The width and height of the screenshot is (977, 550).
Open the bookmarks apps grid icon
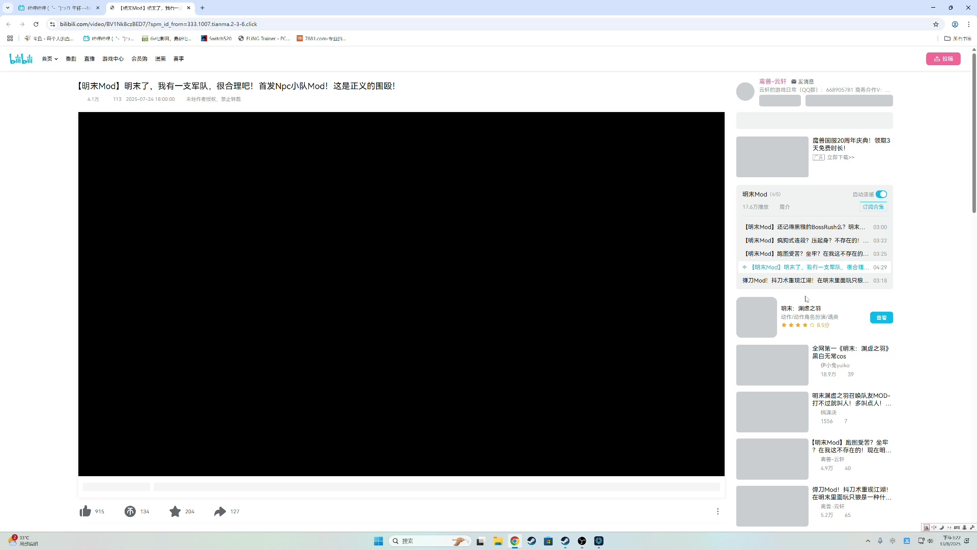pos(10,38)
